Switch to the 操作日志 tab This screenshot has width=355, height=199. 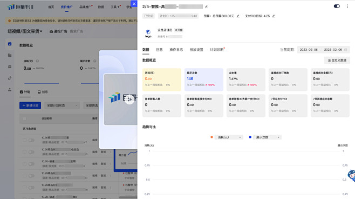point(176,50)
